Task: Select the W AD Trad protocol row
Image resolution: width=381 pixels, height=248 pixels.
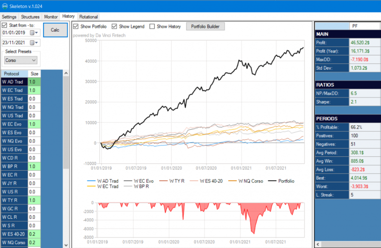Action: tap(13, 82)
